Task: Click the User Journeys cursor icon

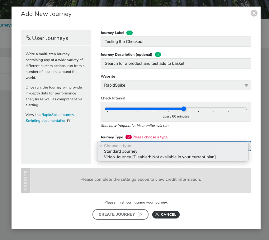Action: point(28,38)
